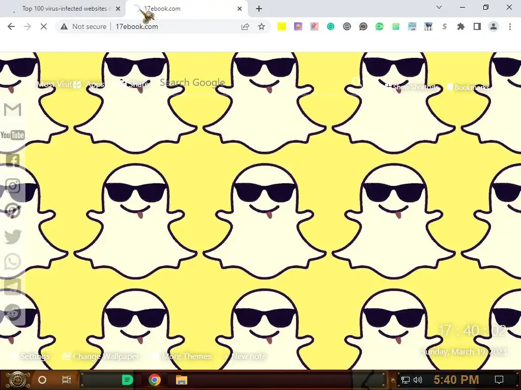
Task: Open the pink balloons extension
Action: pos(314,26)
